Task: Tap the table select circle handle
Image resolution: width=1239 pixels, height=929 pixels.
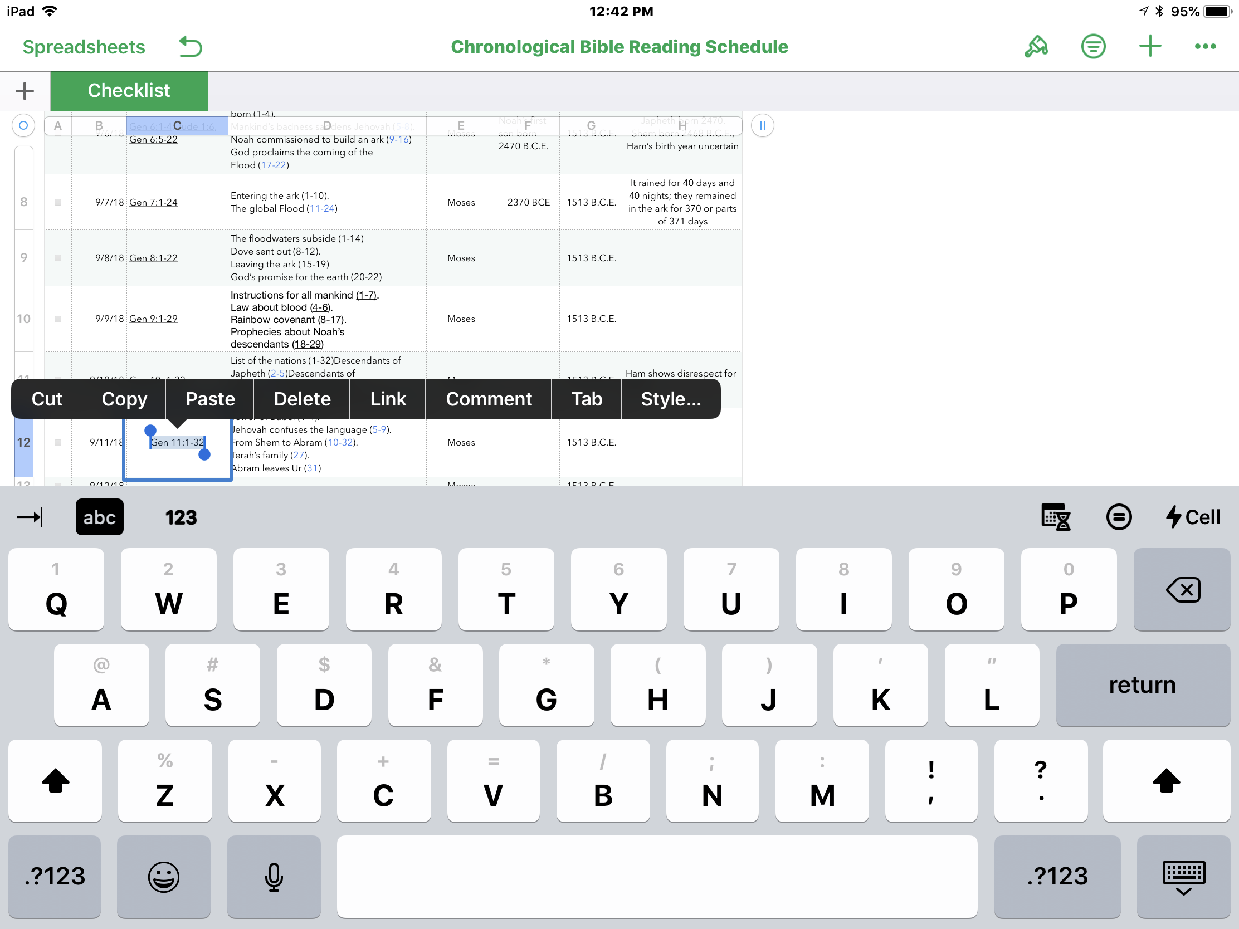Action: 23,125
